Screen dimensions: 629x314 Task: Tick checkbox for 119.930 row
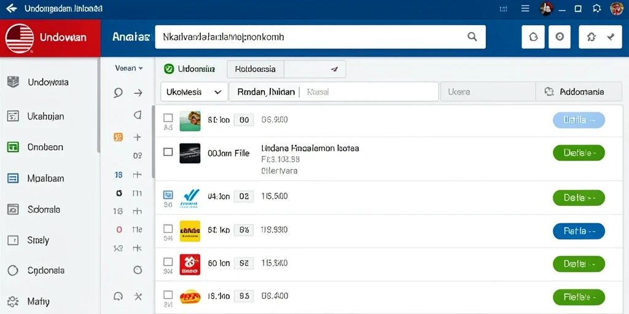(168, 229)
